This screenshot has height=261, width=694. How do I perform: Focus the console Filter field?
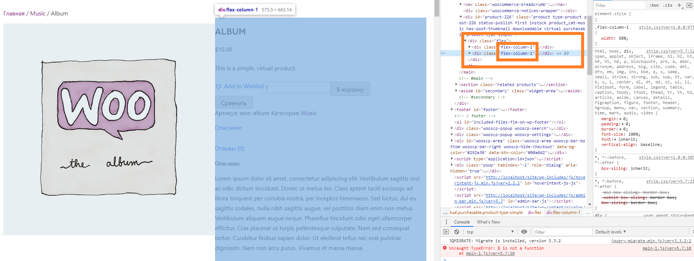[x=562, y=232]
